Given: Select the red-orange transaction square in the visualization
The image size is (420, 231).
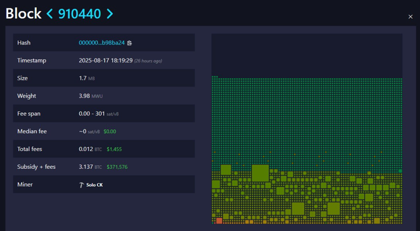Looking at the screenshot, I should [x=219, y=221].
